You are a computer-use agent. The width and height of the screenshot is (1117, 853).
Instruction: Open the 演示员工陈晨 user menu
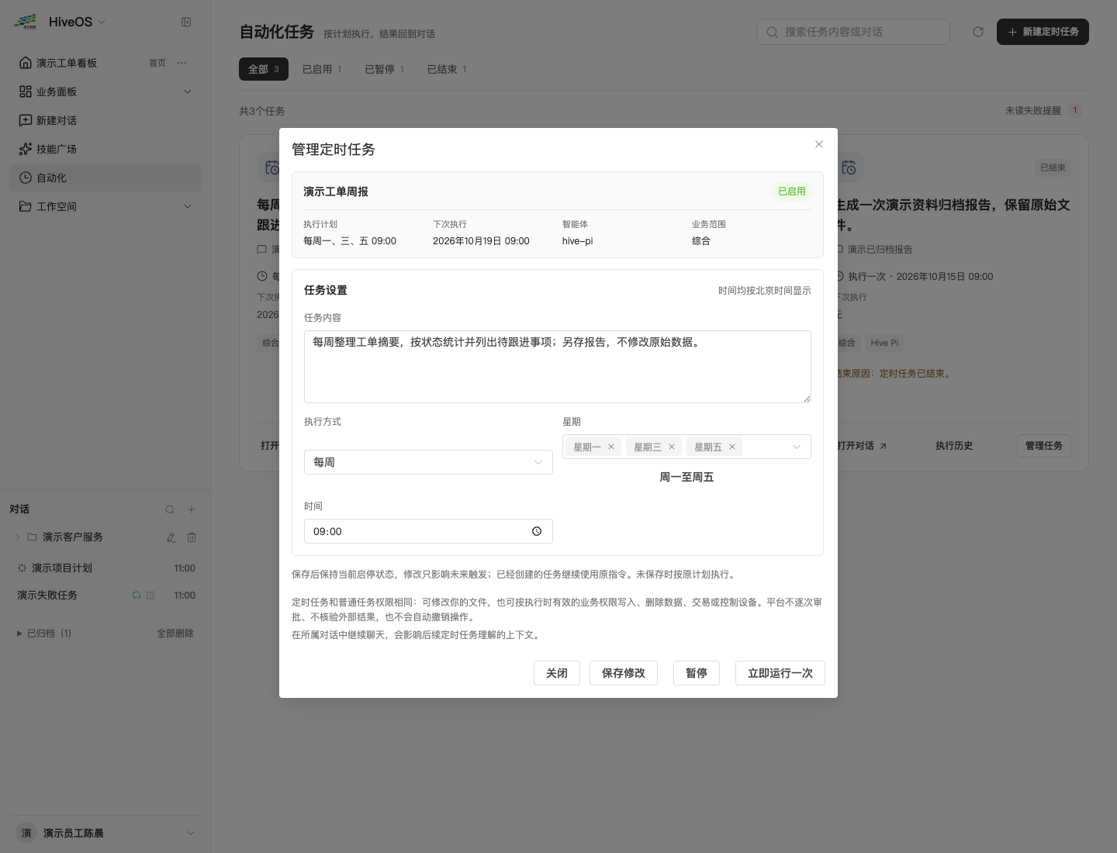105,833
